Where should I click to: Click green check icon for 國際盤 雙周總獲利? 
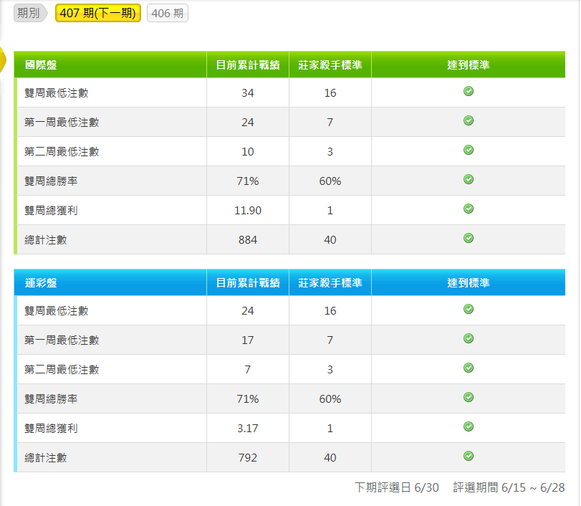(x=469, y=209)
